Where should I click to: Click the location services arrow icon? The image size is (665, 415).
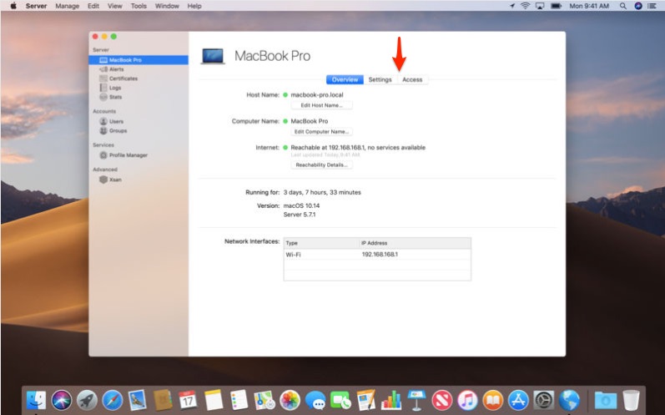tap(512, 6)
